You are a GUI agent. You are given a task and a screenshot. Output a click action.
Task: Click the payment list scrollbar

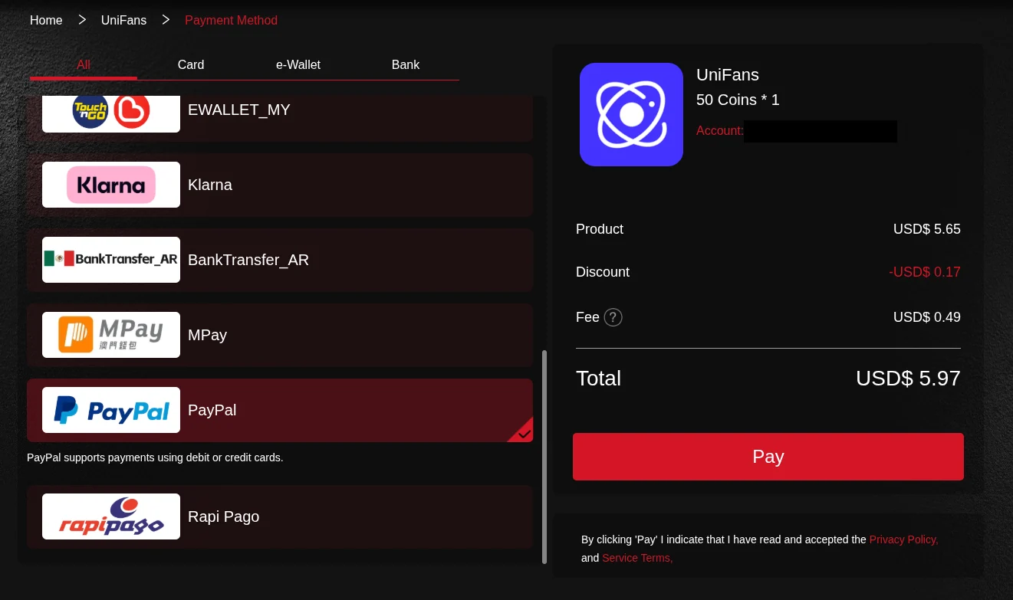[x=544, y=457]
